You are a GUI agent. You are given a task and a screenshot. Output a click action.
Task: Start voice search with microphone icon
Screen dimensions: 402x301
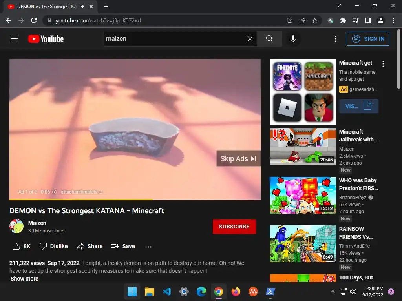(x=293, y=39)
